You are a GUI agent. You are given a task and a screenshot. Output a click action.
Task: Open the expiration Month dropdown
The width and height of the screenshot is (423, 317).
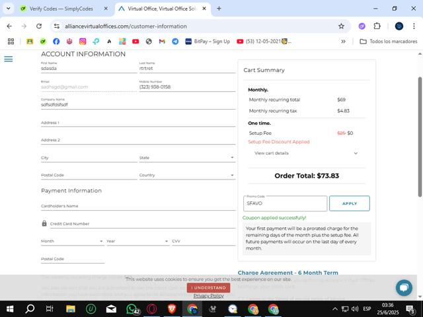click(x=72, y=241)
